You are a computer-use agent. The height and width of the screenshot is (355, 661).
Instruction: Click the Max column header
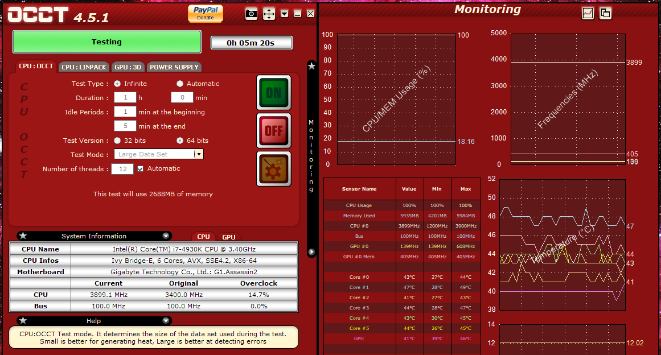[466, 189]
